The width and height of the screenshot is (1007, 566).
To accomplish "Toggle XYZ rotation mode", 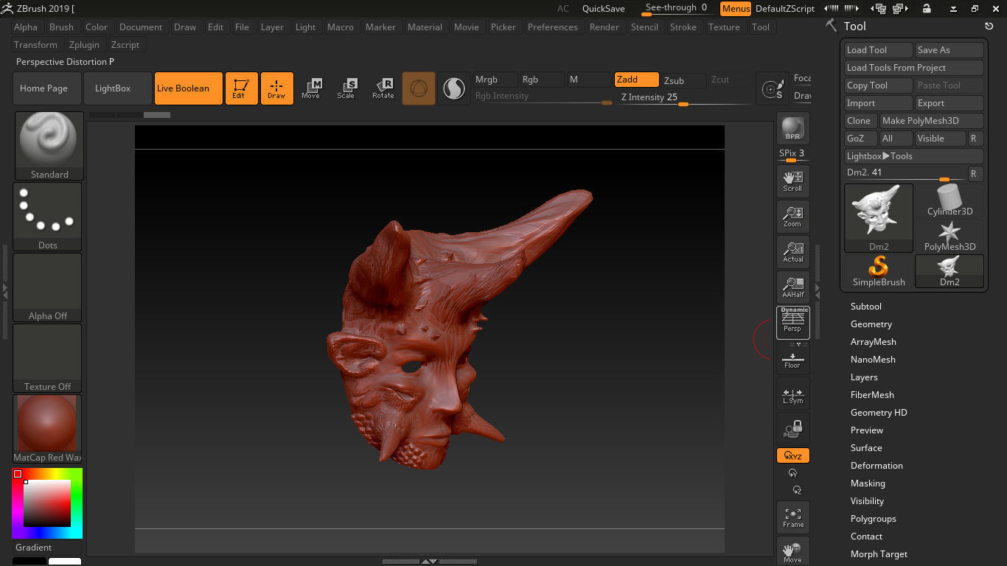I will [792, 456].
